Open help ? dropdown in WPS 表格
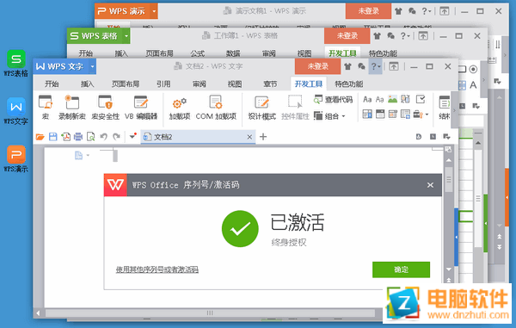516x328 pixels. tap(405, 36)
